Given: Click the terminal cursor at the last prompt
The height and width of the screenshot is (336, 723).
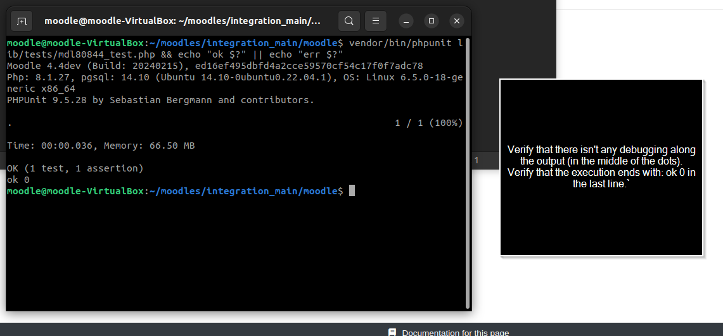Looking at the screenshot, I should [352, 190].
